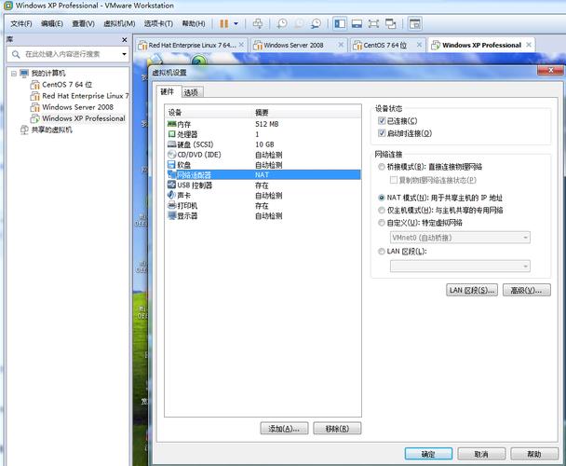Click the console view toolbar icon
The image size is (566, 466).
pos(415,24)
